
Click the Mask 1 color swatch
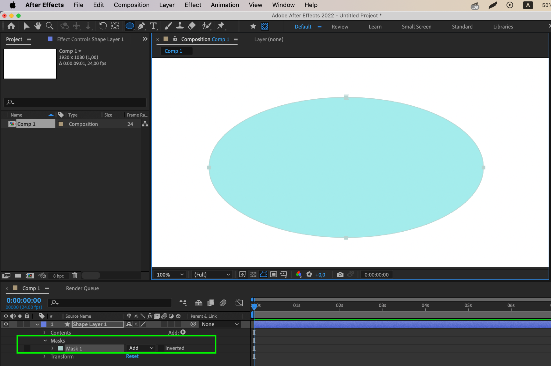(61, 348)
